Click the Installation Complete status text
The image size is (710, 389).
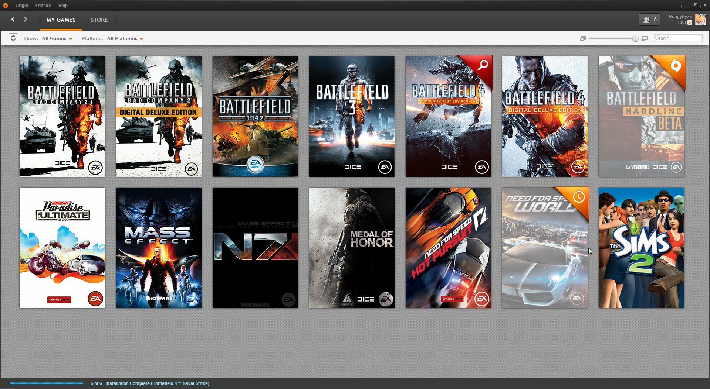(x=150, y=383)
